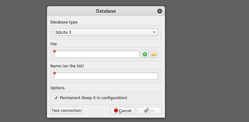
Task: Open the folder browse-for-file icon
Action: coord(154,54)
